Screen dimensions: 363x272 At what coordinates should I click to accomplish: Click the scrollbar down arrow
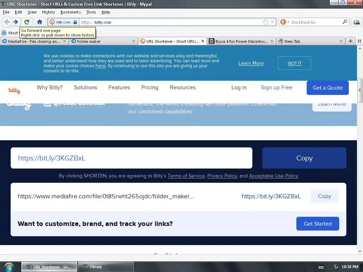click(x=360, y=251)
